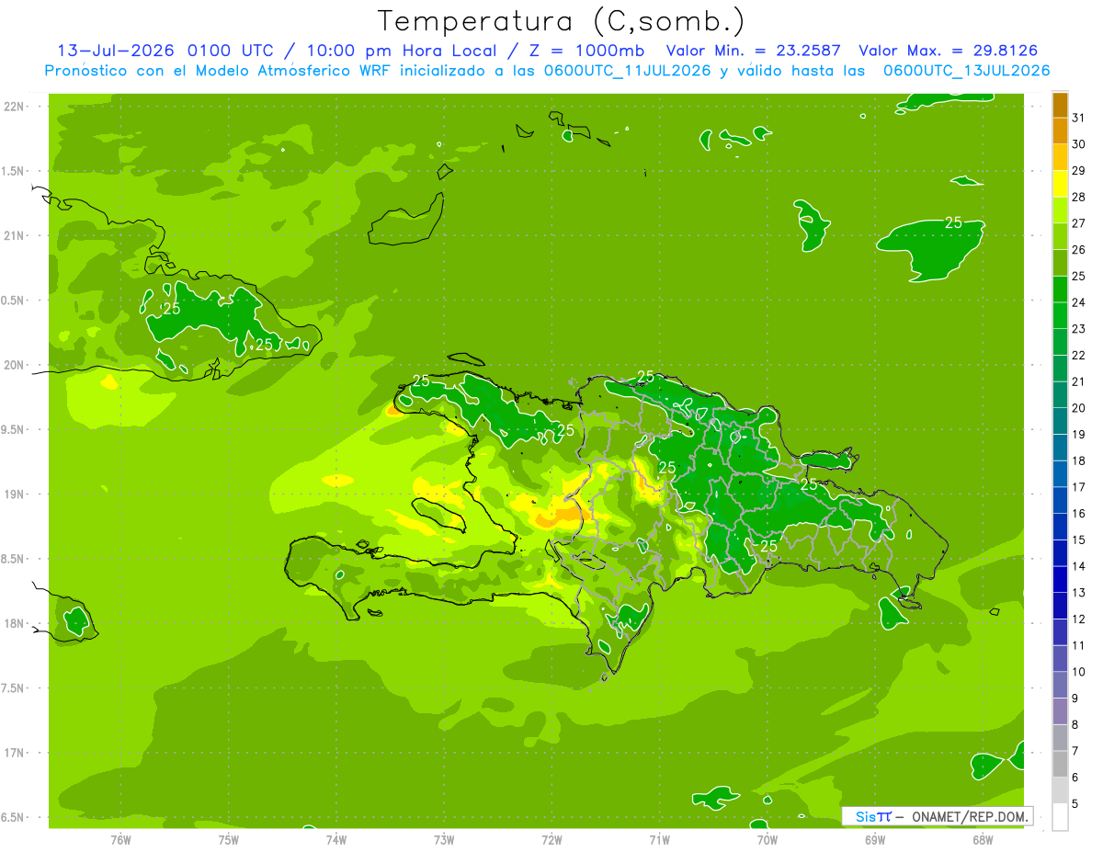The width and height of the screenshot is (1103, 852).
Task: Click the '21N' latitude axis label
Action: tap(15, 236)
